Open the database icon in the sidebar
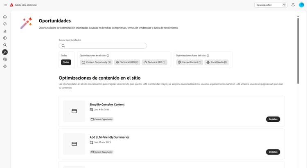This screenshot has height=168, width=307. (5, 59)
